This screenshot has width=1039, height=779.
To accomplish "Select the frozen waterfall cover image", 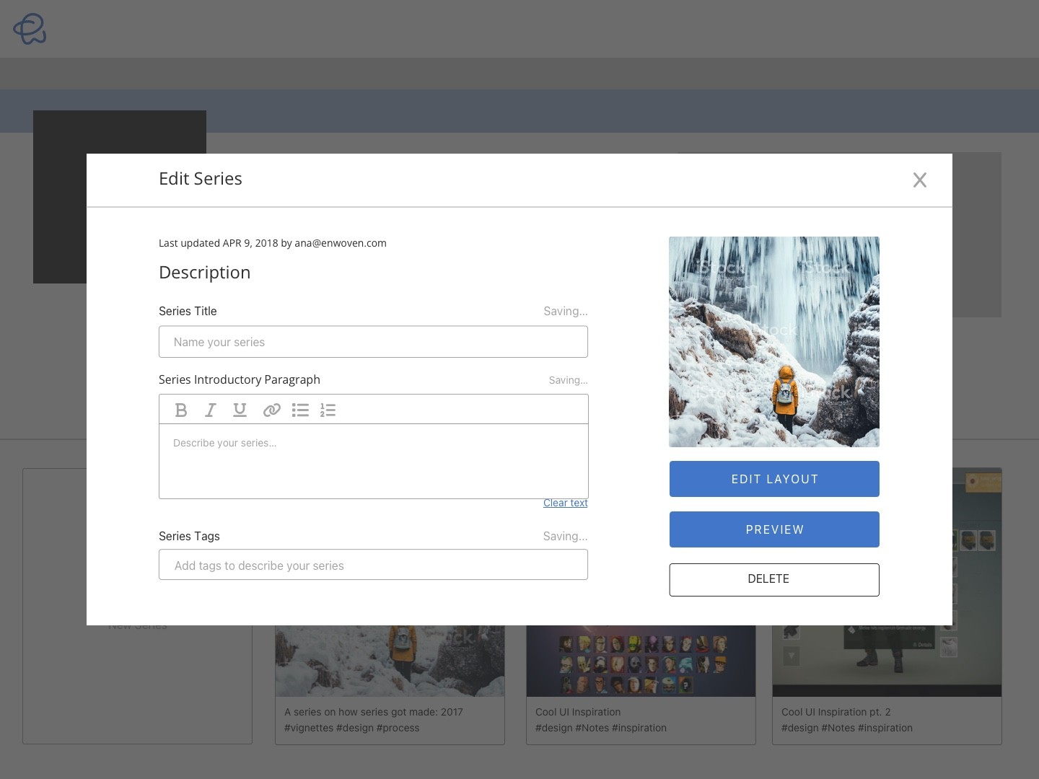I will pos(773,342).
